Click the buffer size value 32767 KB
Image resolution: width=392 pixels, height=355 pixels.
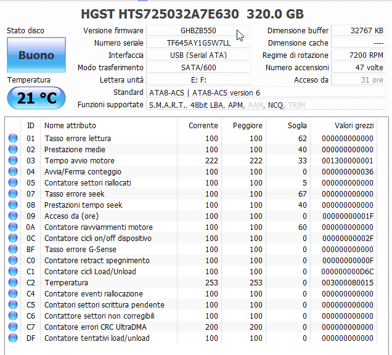[x=359, y=30]
